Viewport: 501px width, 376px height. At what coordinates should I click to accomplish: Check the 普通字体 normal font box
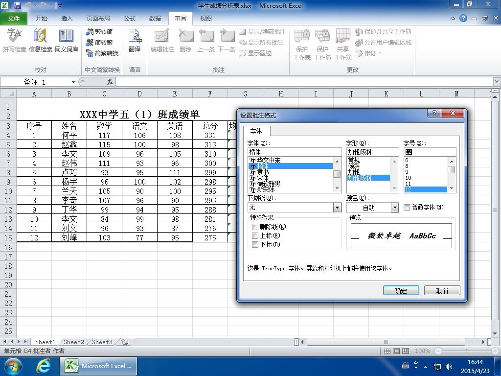(407, 208)
